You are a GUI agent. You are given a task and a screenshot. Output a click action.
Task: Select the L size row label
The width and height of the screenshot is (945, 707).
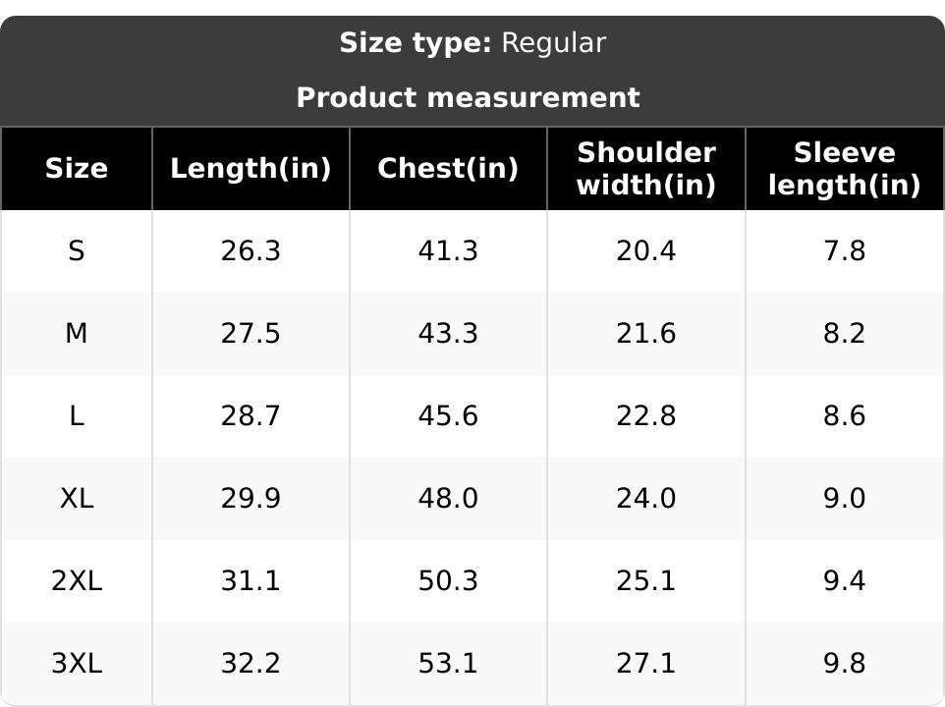77,415
